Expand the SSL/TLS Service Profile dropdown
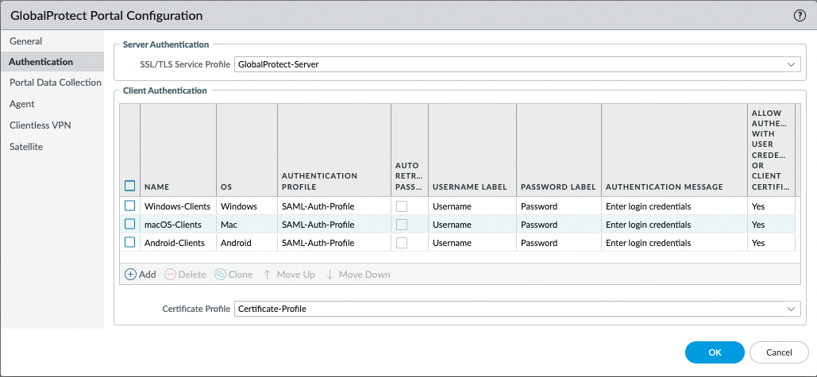Image resolution: width=817 pixels, height=377 pixels. 791,64
